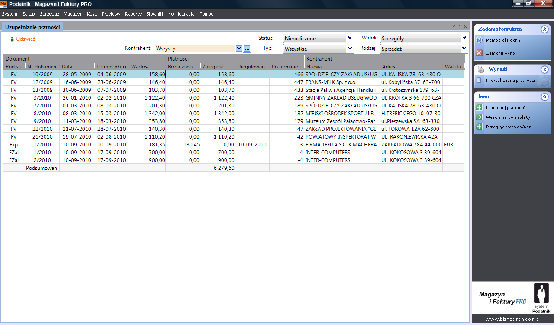The width and height of the screenshot is (554, 325).
Task: Click the tab-scroll right arrow
Action: pos(460,27)
